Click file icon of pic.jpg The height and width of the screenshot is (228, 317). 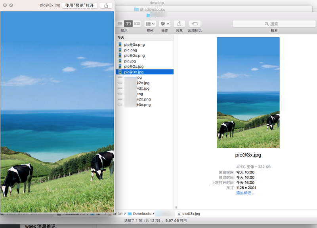pos(120,61)
